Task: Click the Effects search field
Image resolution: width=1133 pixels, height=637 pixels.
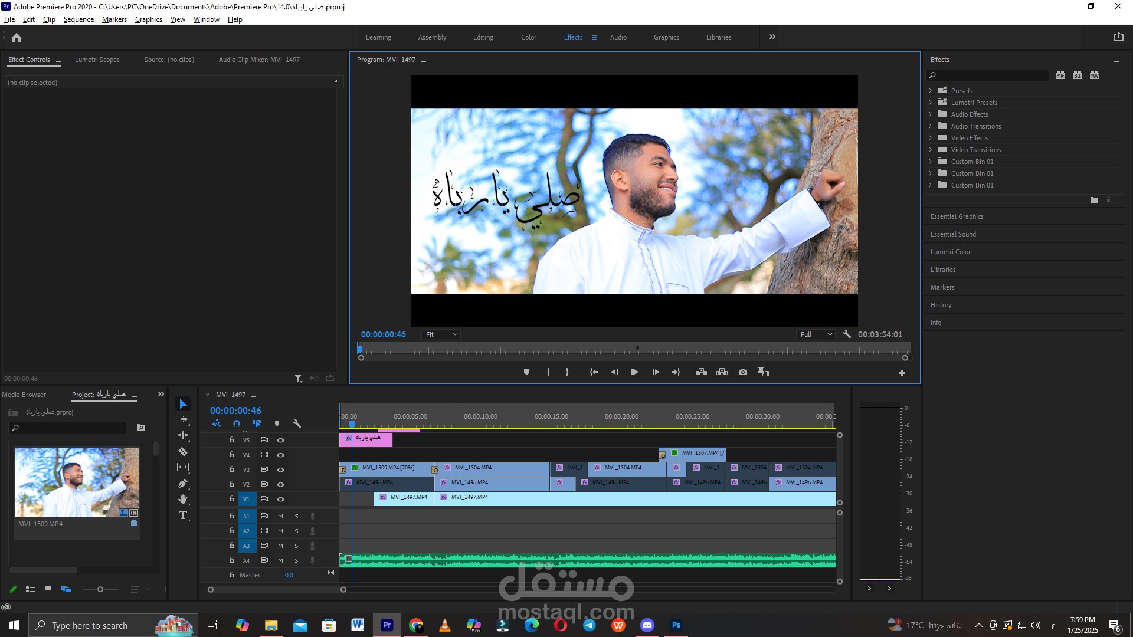Action: point(987,75)
